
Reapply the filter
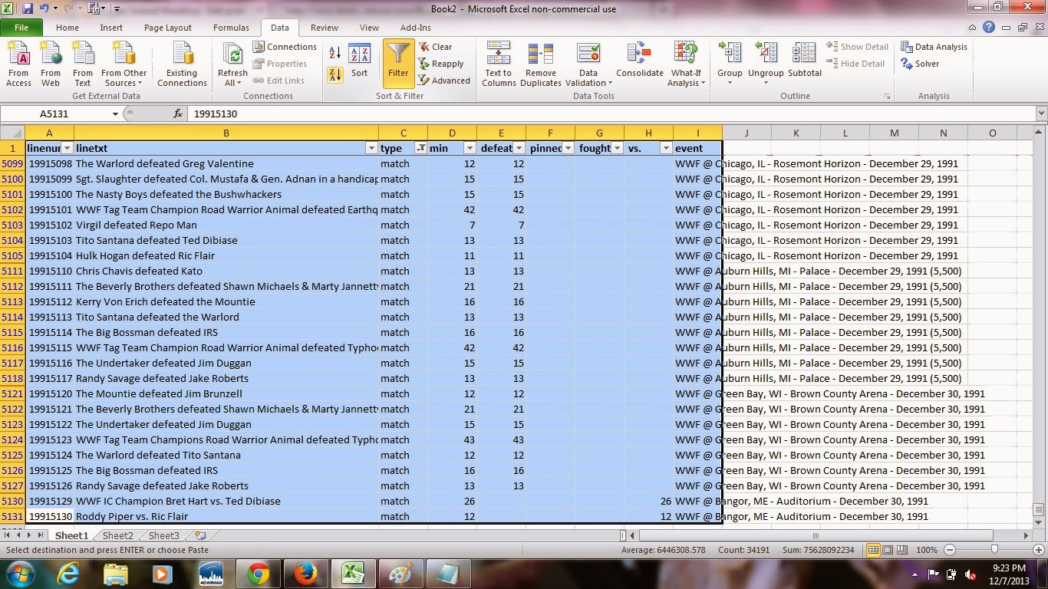coord(441,64)
